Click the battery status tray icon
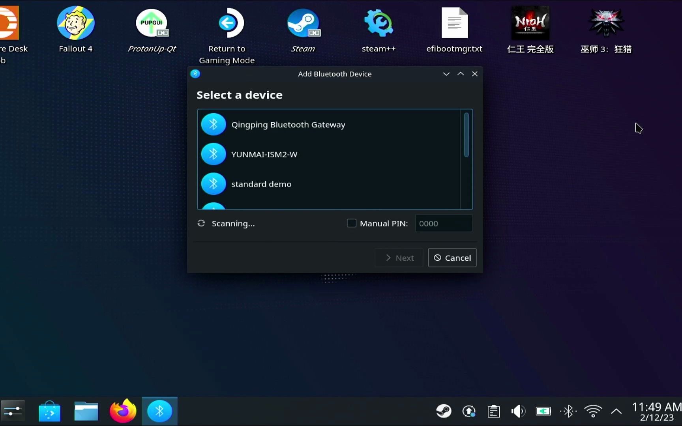Screen dimensions: 682x426 pos(543,411)
